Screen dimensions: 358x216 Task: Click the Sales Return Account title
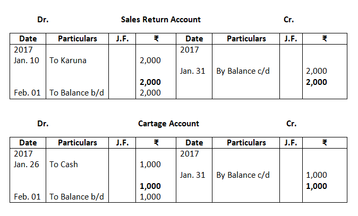160,20
